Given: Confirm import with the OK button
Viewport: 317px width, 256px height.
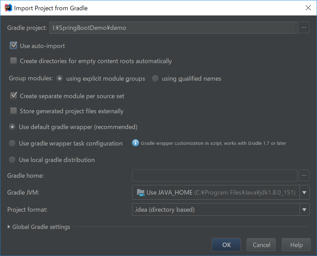Looking at the screenshot, I should 226,245.
